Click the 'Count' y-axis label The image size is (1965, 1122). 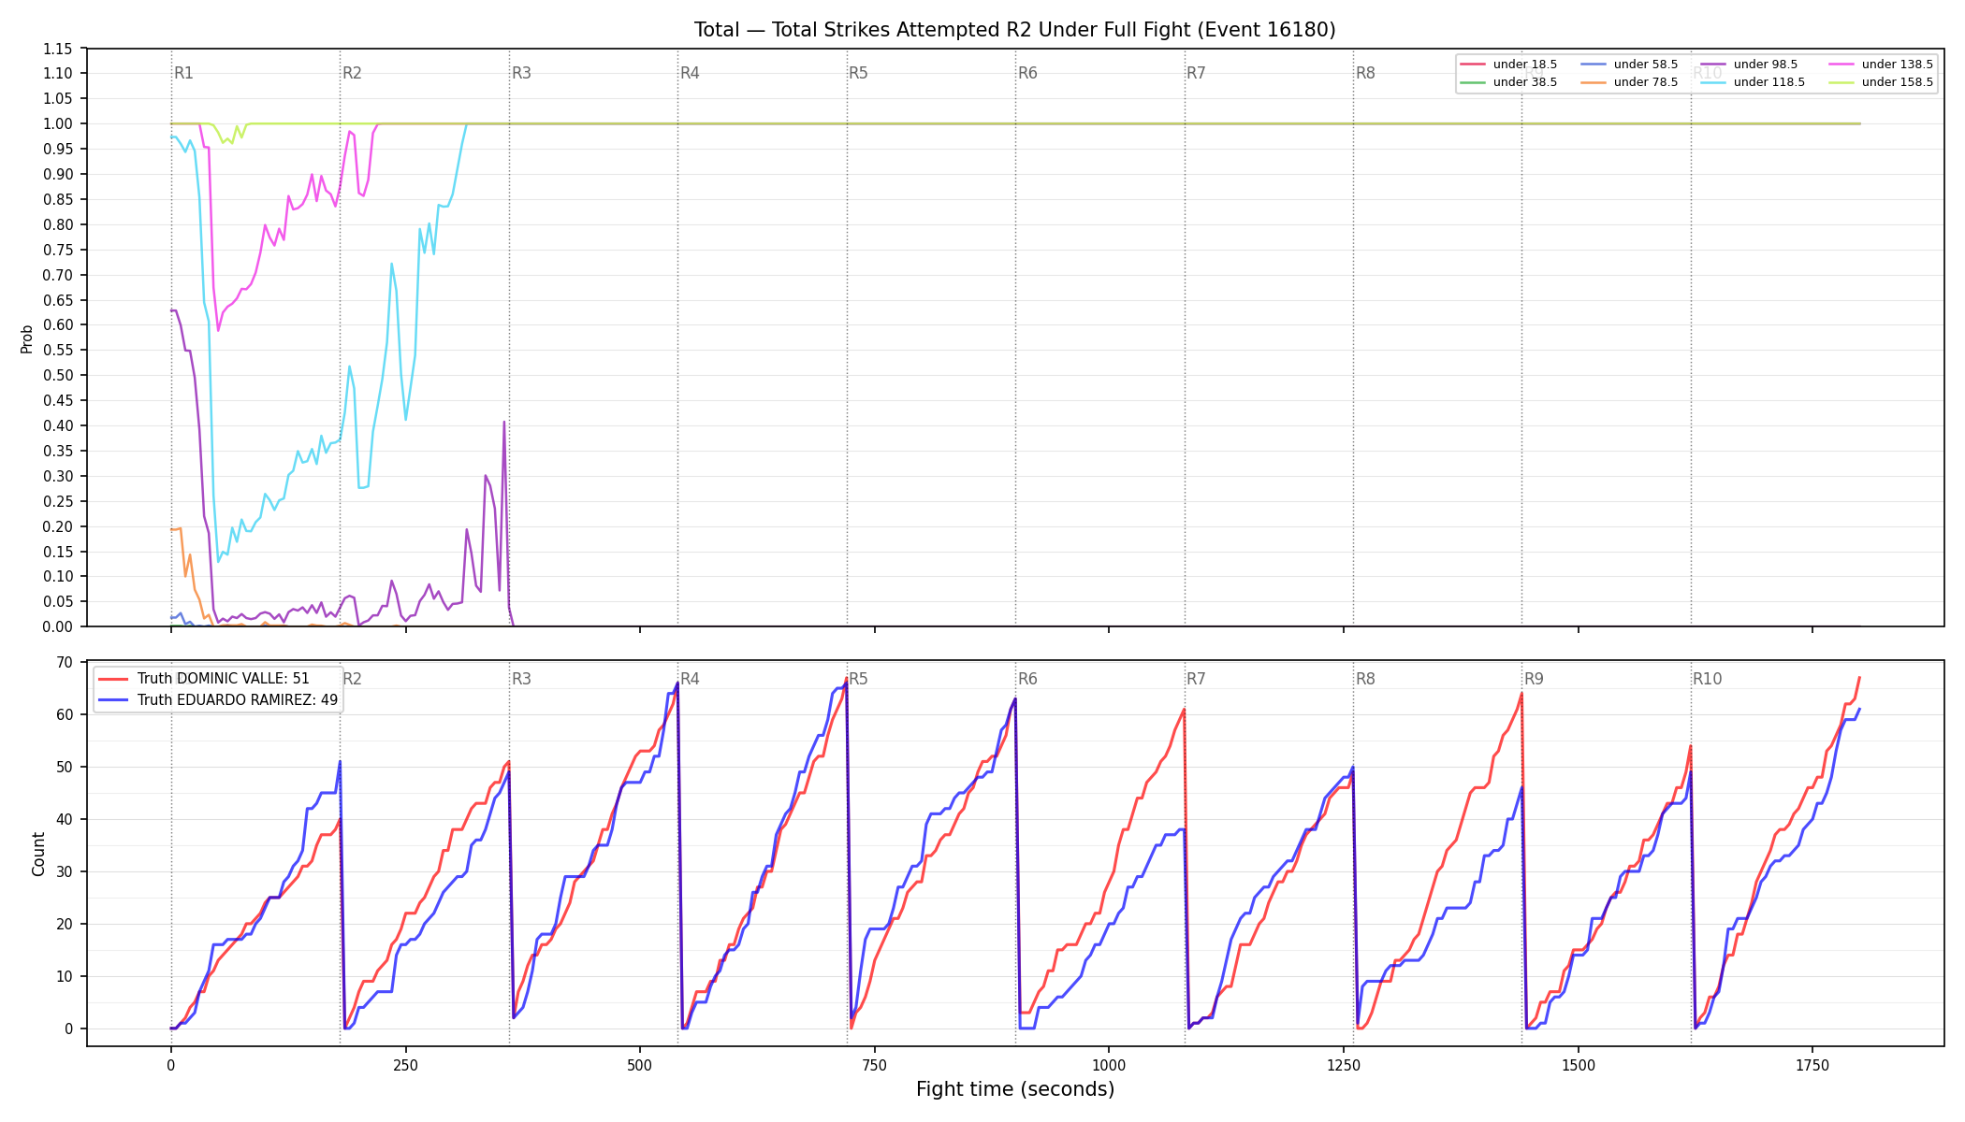38,854
